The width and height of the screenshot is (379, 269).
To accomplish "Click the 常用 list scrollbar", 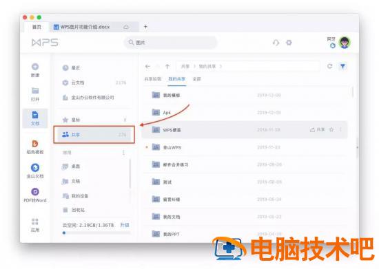I will [x=130, y=173].
